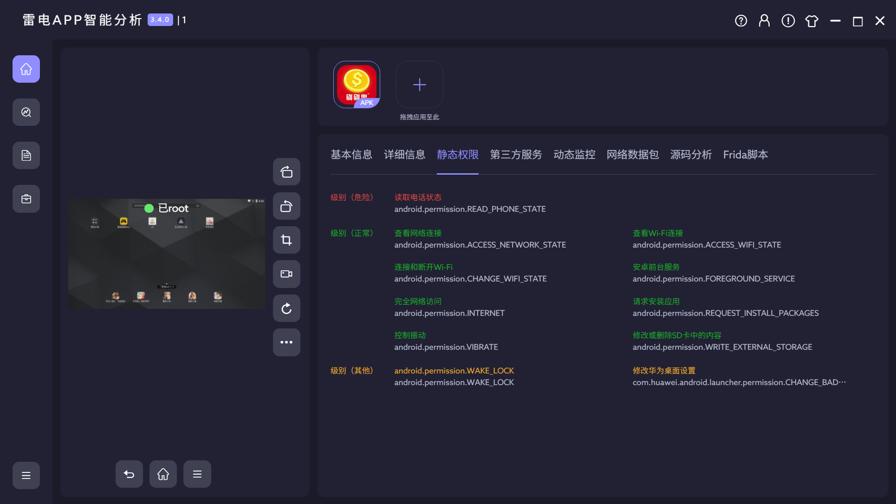
Task: Expand the more options ellipsis button
Action: coord(286,342)
